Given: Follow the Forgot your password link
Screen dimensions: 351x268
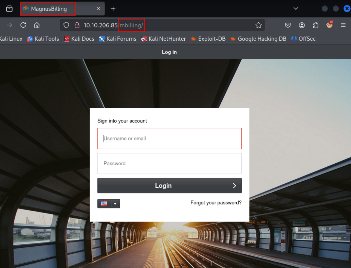Looking at the screenshot, I should pos(216,203).
